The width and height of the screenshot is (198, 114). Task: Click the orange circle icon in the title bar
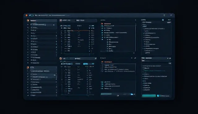(27, 15)
